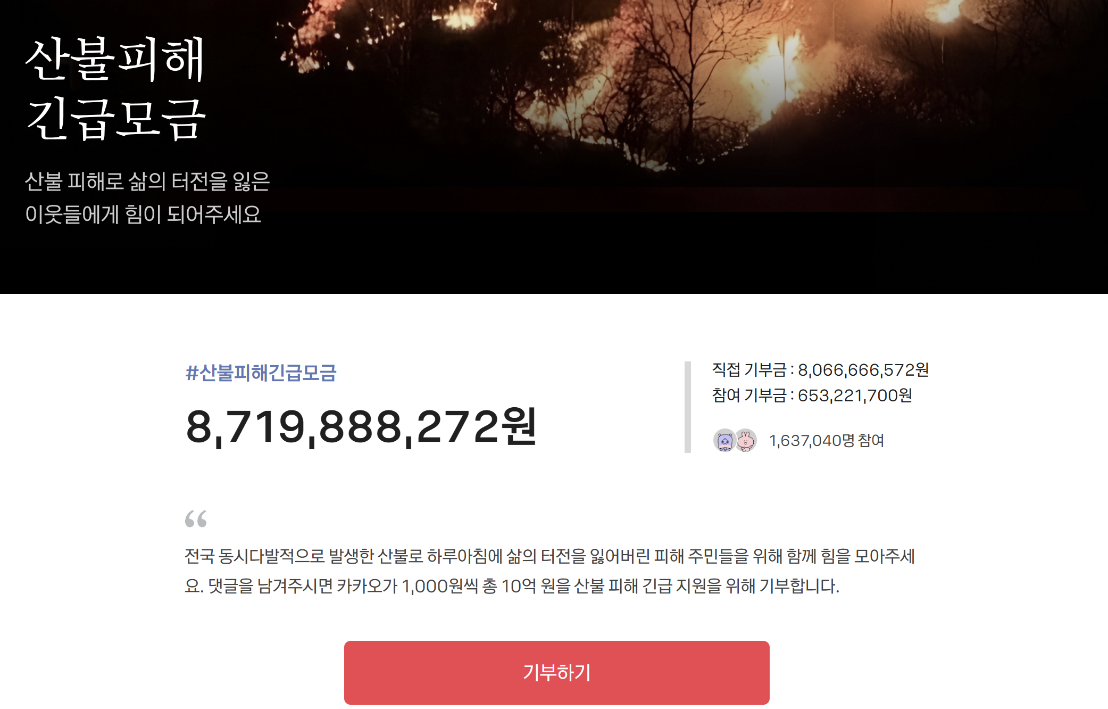The width and height of the screenshot is (1108, 709).
Task: Click the 산불피해 headline in banner
Action: click(x=115, y=59)
